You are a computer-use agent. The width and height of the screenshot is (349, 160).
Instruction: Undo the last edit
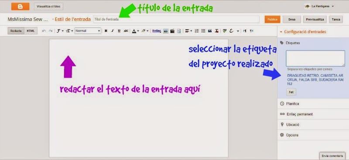tap(44, 31)
